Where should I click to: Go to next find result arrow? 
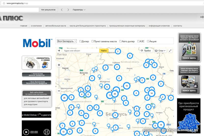[68, 10]
